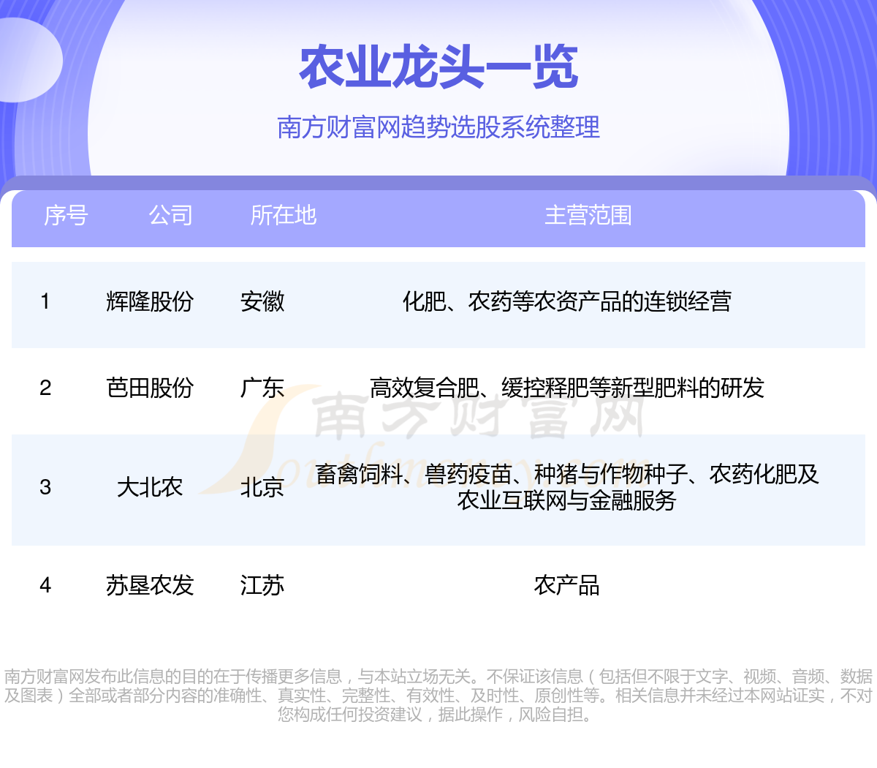Click the location cell 江苏
Image resolution: width=877 pixels, height=768 pixels.
click(262, 585)
